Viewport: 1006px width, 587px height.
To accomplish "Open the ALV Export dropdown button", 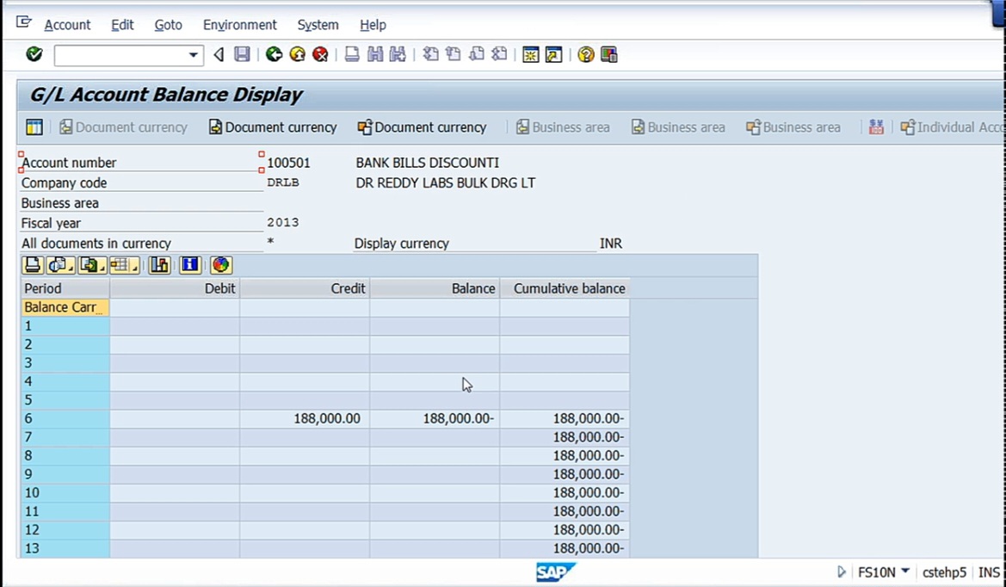I will [x=92, y=265].
